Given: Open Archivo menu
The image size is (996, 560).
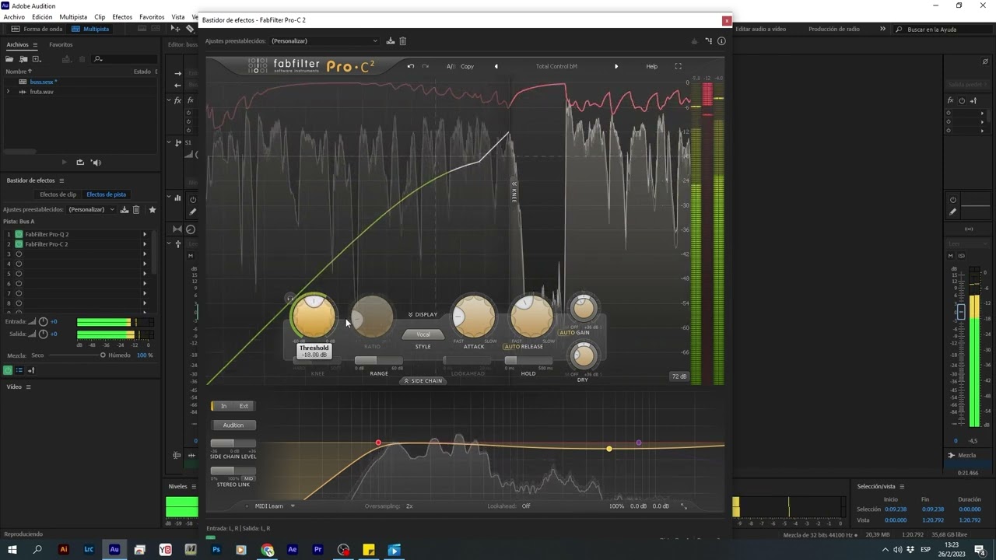Looking at the screenshot, I should [x=14, y=16].
